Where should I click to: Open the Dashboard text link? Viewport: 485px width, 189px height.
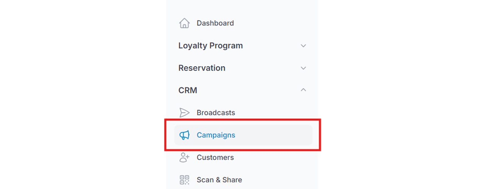pos(215,23)
